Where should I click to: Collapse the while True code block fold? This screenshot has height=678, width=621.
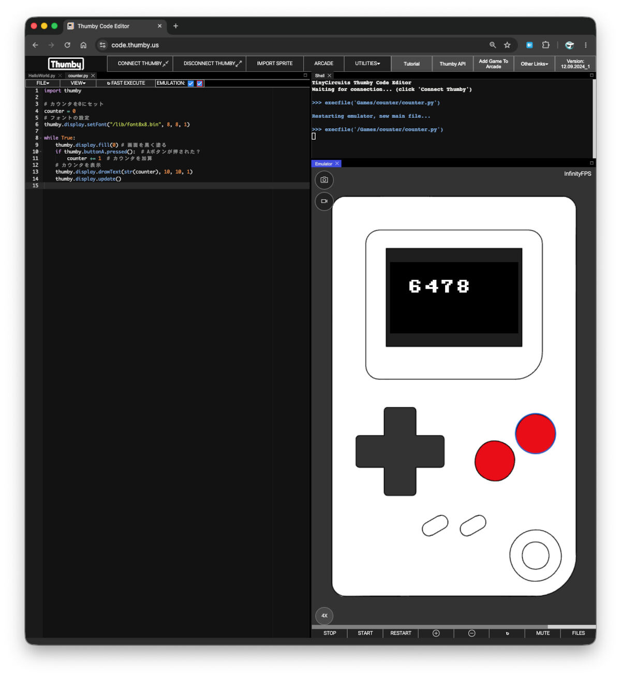click(x=41, y=138)
